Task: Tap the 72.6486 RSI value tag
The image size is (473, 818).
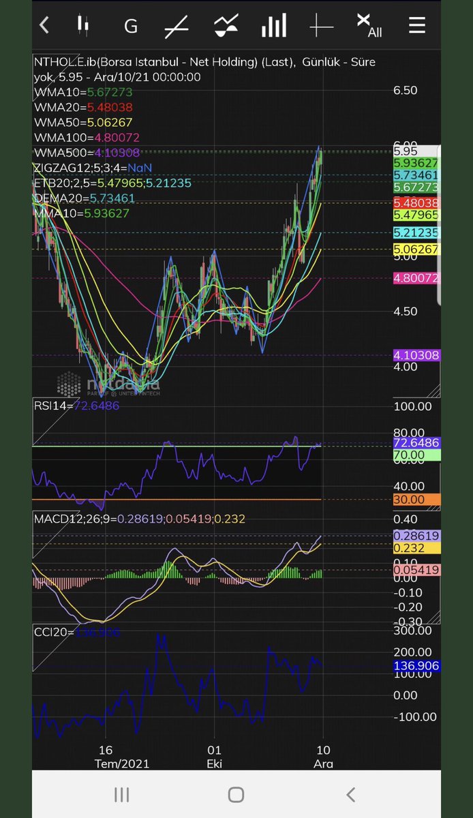Action: point(416,443)
